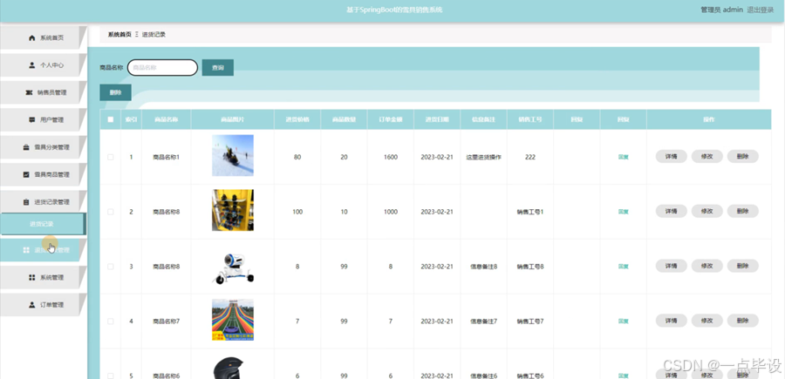Open 详情 for row with 销售工号7
The width and height of the screenshot is (785, 379).
[x=671, y=321]
